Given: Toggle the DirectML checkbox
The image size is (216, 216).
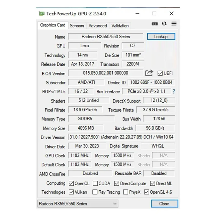Looking at the screenshot, I should click(x=153, y=183).
